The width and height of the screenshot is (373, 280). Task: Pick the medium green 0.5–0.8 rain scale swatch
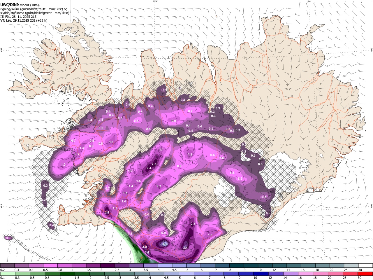click(37, 274)
